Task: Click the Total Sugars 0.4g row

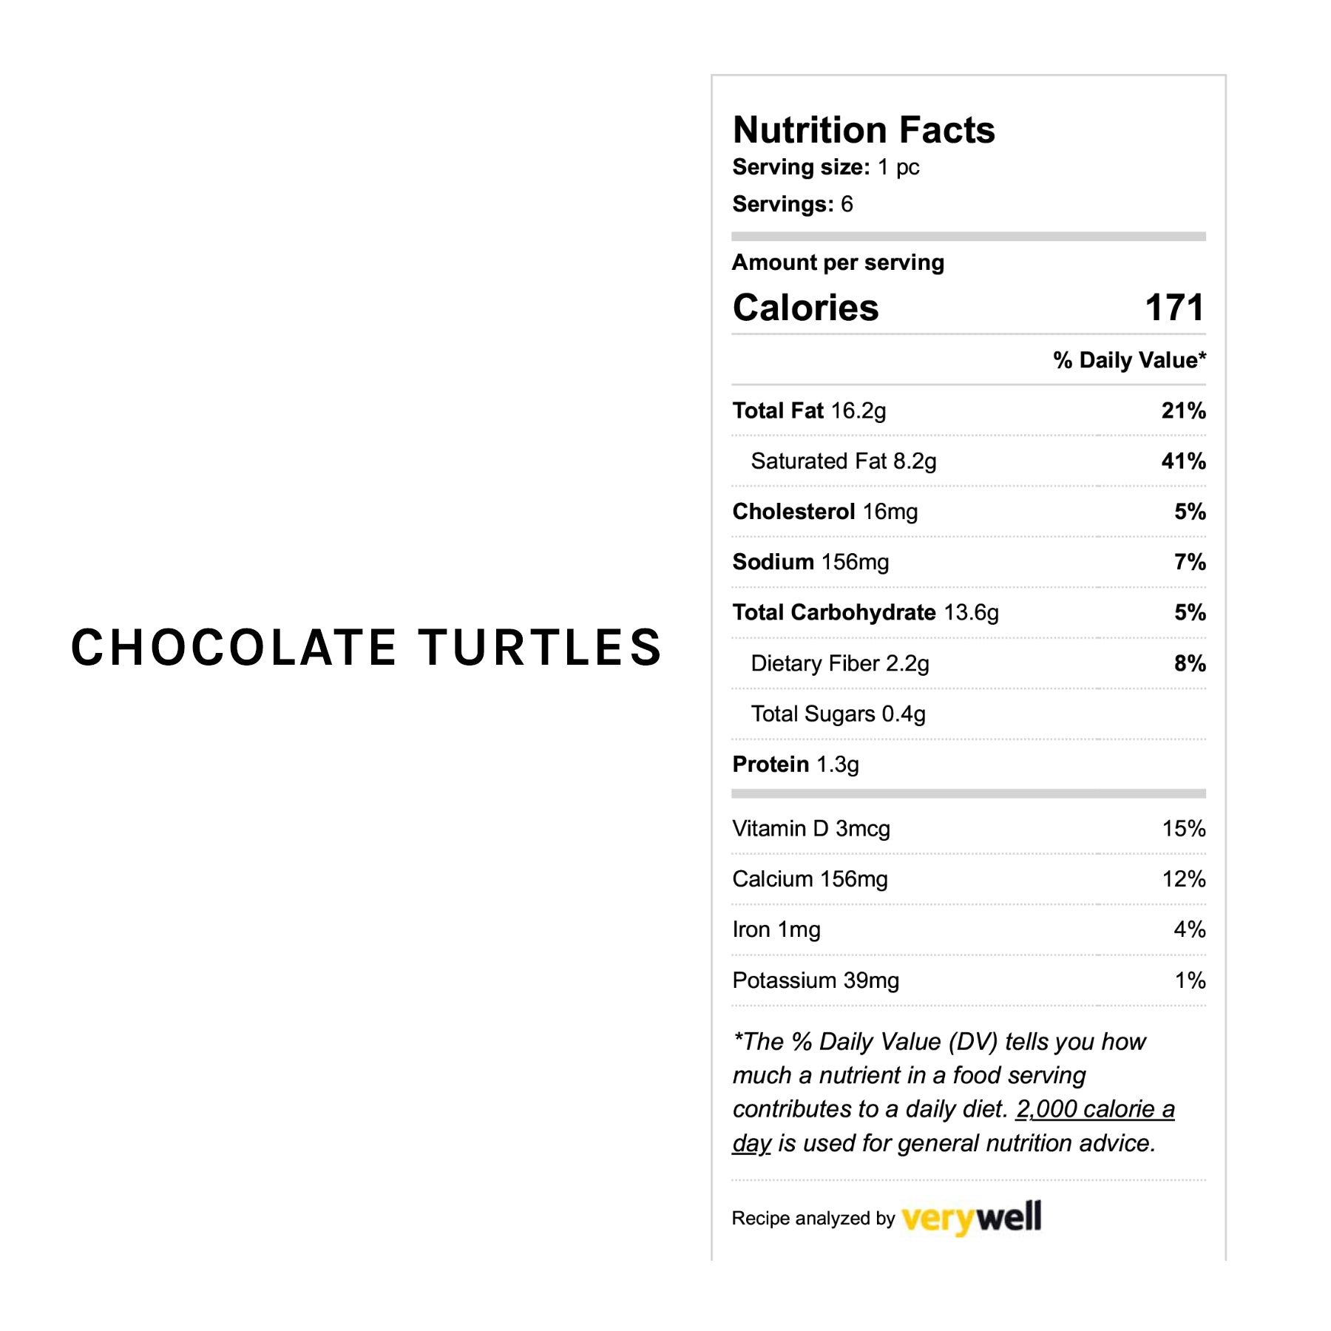Action: [x=838, y=714]
